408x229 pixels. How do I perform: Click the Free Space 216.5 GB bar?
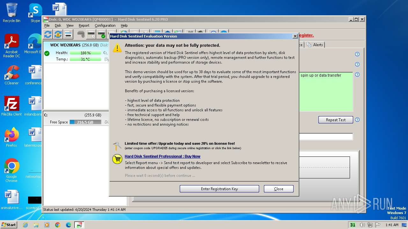85,122
